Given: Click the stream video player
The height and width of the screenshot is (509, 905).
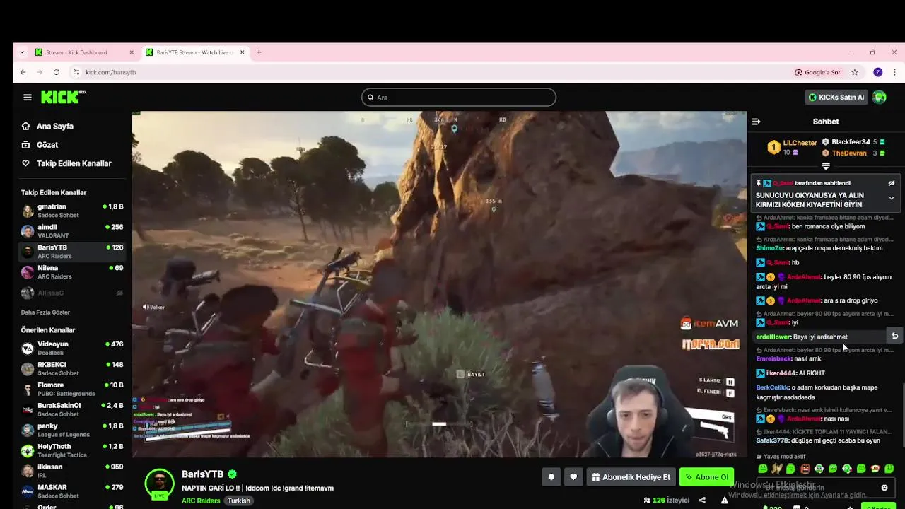Looking at the screenshot, I should 438,284.
